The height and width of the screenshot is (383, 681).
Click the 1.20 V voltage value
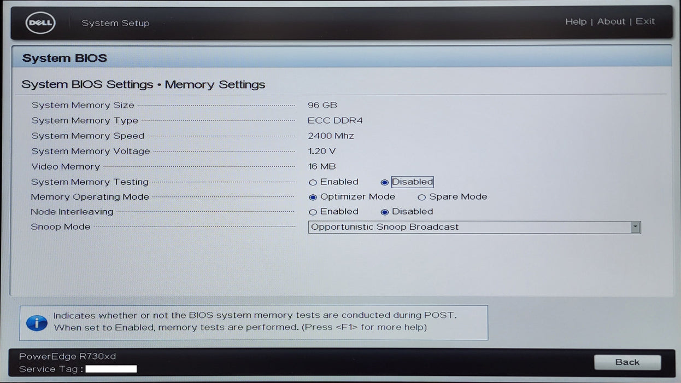322,151
